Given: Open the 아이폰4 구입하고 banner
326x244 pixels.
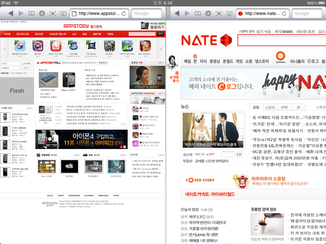Looking at the screenshot, I should pyautogui.click(x=81, y=139).
